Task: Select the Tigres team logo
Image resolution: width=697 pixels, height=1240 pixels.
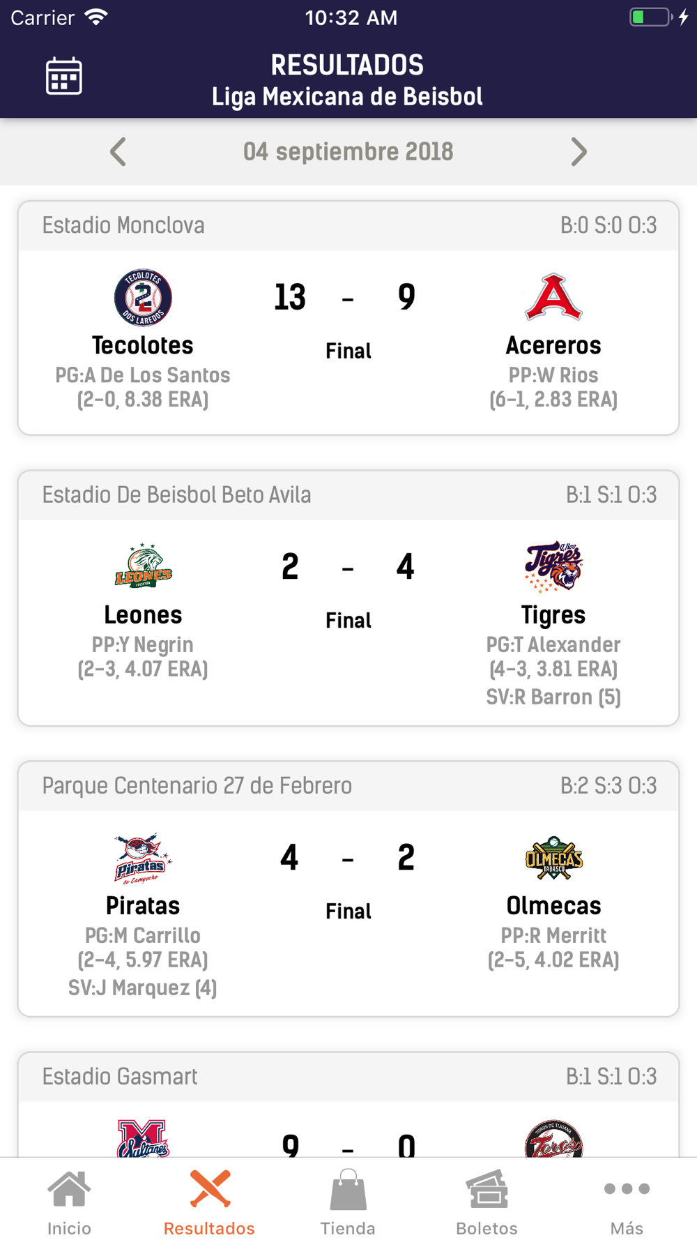Action: pyautogui.click(x=553, y=566)
